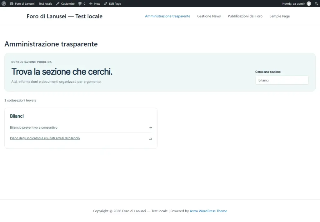Go to site title 'Foro di Lanusei — Test locale' header
Image resolution: width=320 pixels, height=222 pixels.
(x=64, y=16)
